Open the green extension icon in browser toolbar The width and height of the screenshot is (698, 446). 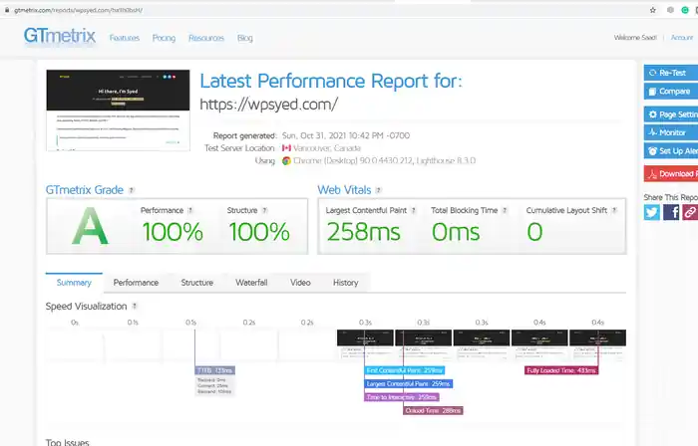coord(685,10)
